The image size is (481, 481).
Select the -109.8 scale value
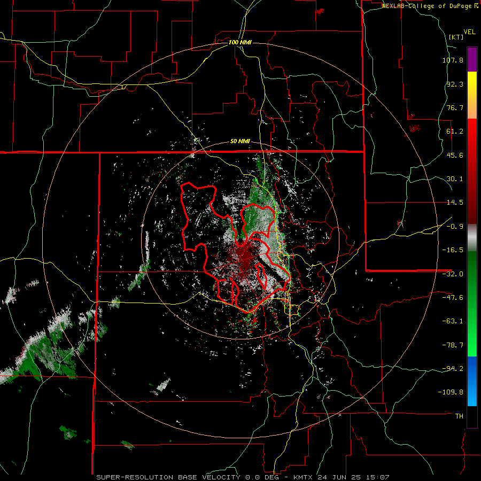pyautogui.click(x=451, y=392)
